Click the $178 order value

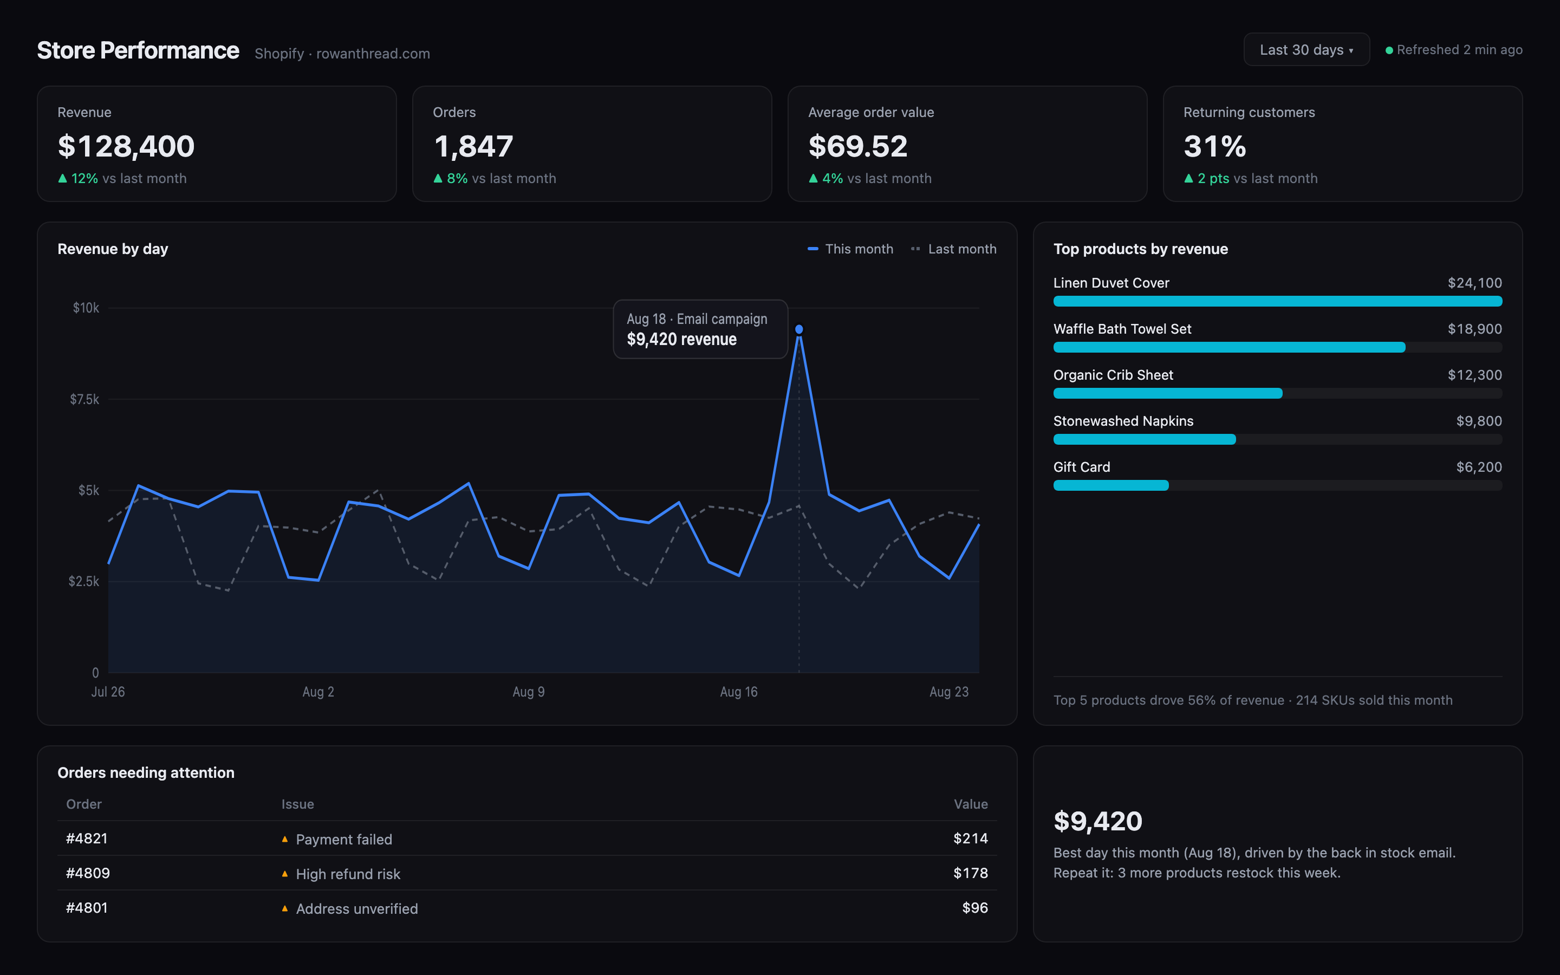tap(971, 873)
